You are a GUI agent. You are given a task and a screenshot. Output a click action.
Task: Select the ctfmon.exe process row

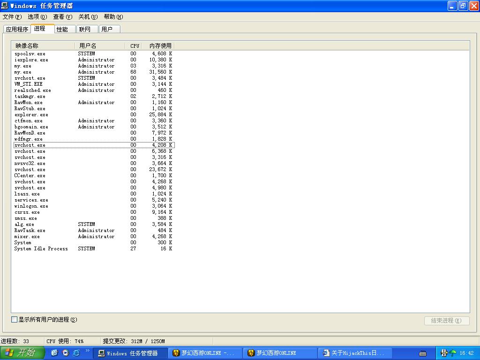[94, 120]
